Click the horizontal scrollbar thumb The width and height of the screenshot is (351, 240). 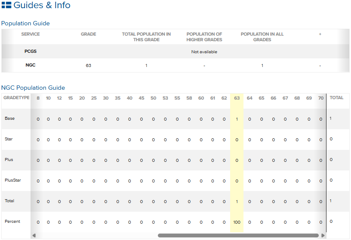238,235
